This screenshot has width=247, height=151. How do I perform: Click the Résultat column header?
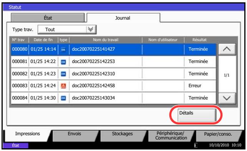coord(199,40)
